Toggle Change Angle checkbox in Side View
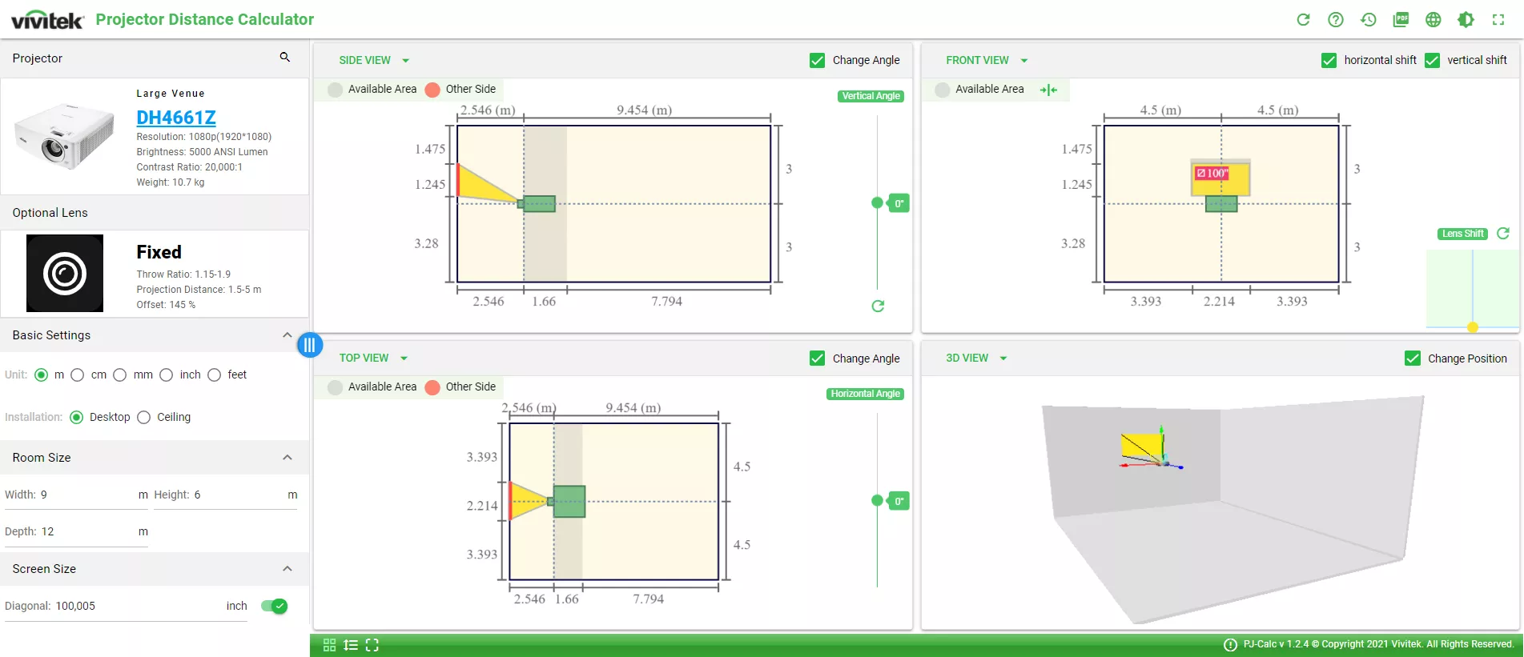The width and height of the screenshot is (1524, 657). [817, 60]
